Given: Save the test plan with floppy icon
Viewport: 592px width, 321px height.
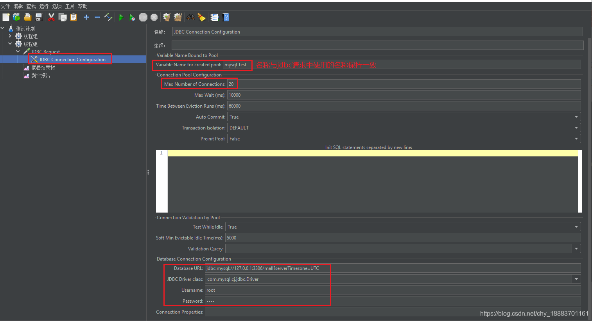Looking at the screenshot, I should 38,17.
